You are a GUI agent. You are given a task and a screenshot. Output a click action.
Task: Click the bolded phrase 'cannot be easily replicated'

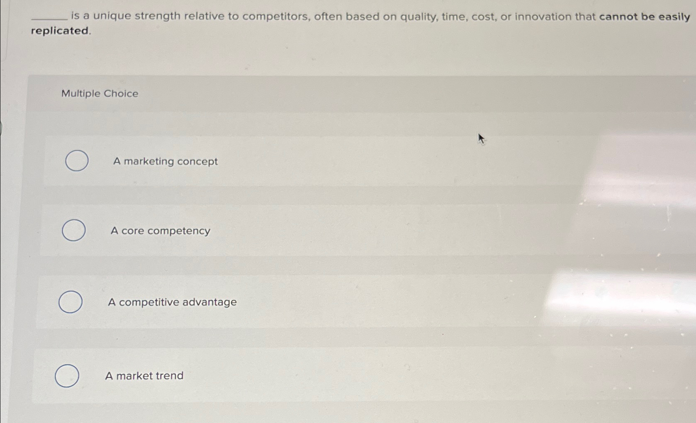[645, 17]
